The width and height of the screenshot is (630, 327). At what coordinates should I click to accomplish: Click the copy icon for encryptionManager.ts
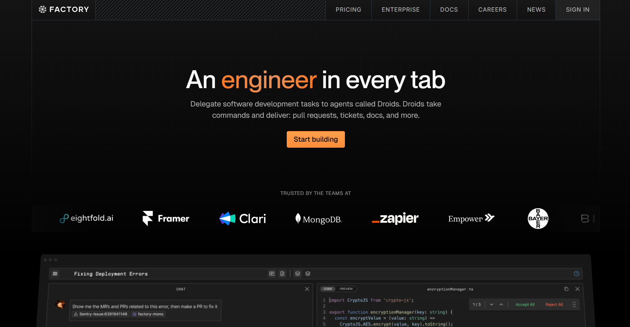coord(566,289)
